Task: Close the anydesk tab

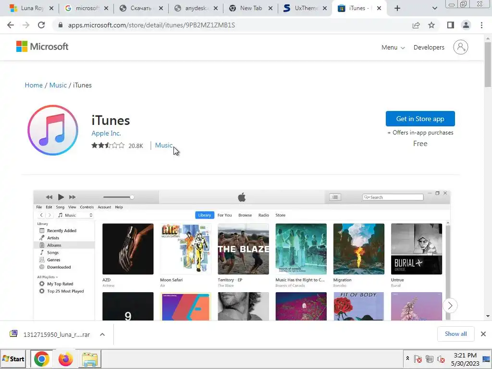Action: point(216,8)
